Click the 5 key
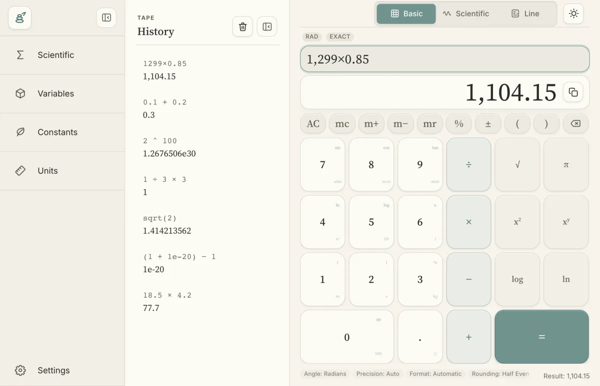 pyautogui.click(x=371, y=222)
